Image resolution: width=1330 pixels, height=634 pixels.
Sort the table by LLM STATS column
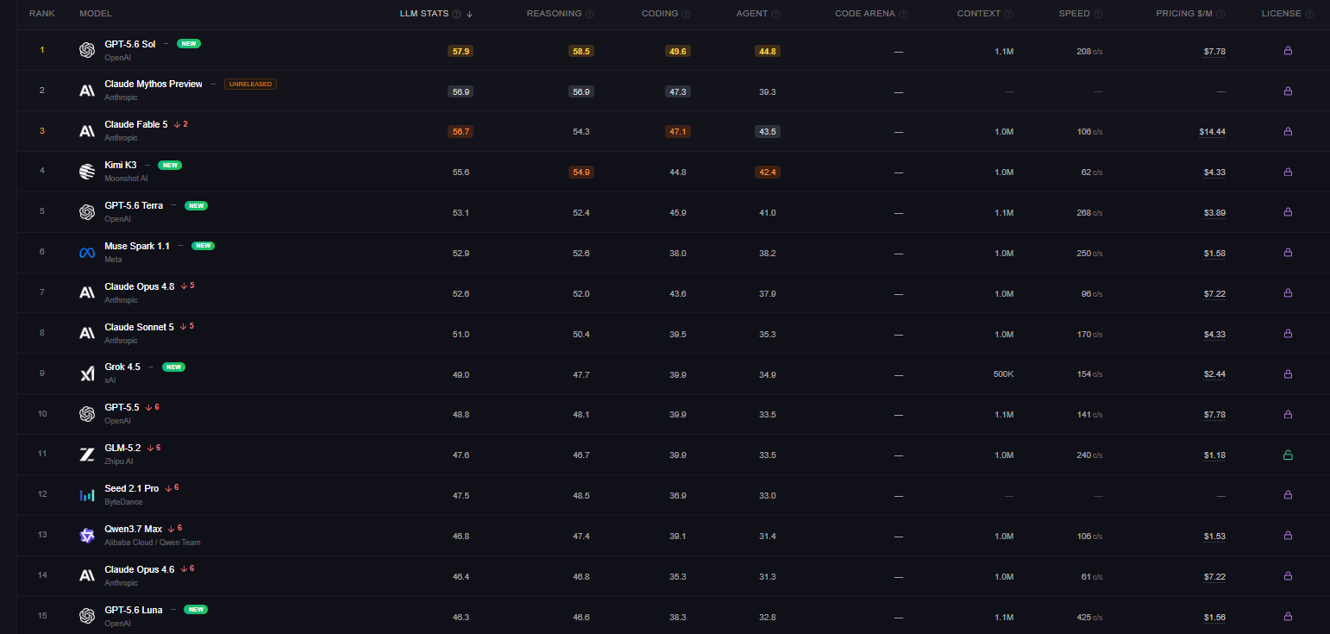[x=424, y=14]
